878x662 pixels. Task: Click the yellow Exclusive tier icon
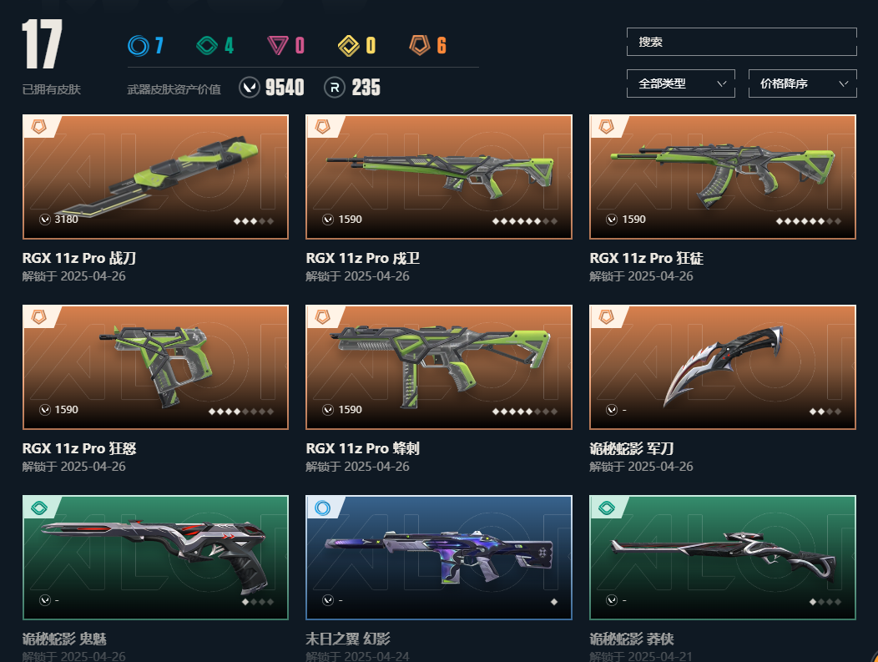click(x=348, y=45)
